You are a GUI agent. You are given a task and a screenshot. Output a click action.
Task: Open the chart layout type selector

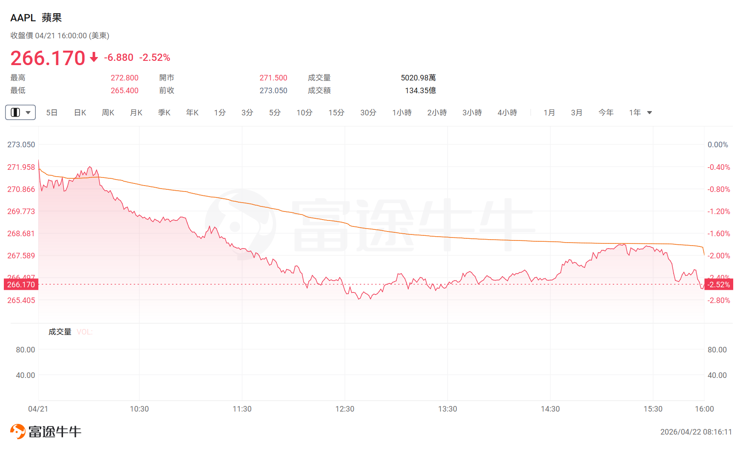point(20,112)
